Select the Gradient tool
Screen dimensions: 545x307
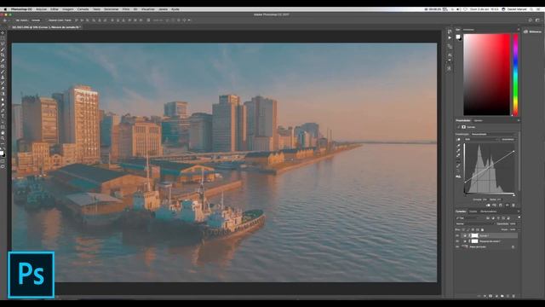[3, 94]
